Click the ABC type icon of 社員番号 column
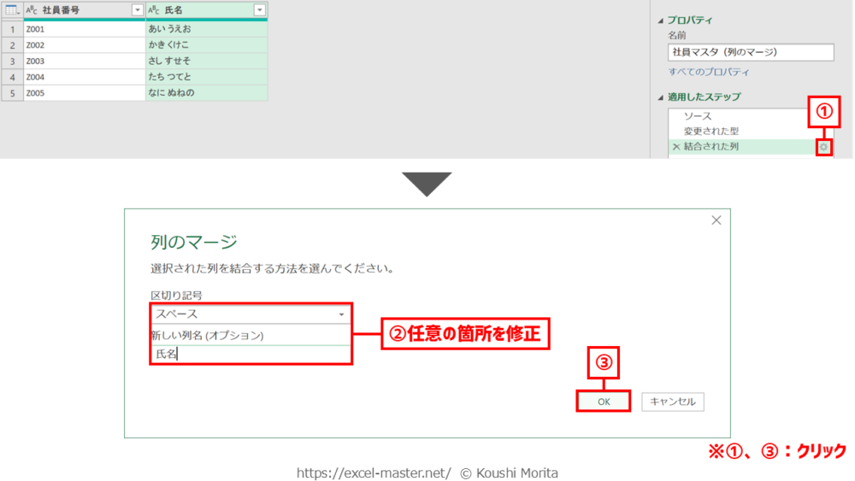Viewport: 855px width, 481px height. [x=32, y=9]
